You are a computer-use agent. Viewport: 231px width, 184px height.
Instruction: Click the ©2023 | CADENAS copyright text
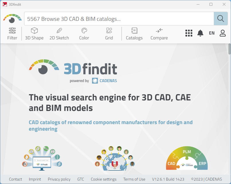coord(206,179)
